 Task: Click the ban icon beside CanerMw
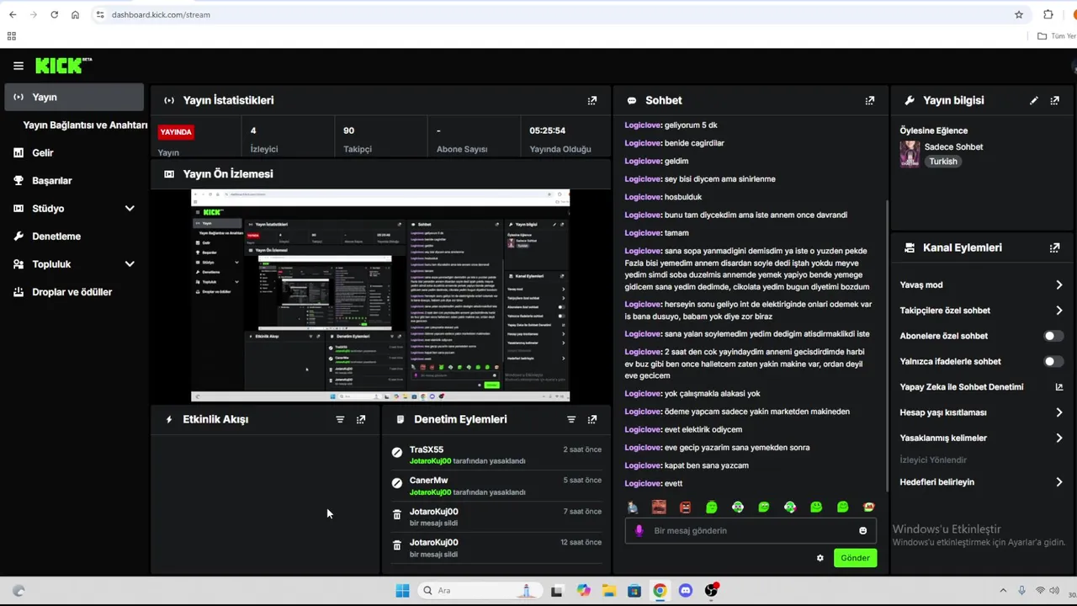(x=397, y=483)
